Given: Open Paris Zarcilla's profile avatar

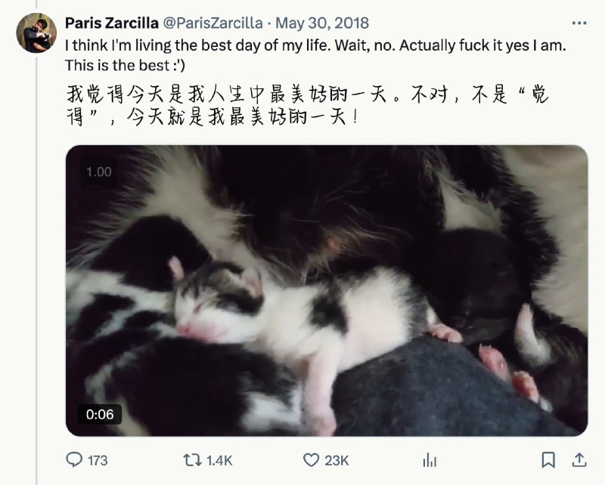Looking at the screenshot, I should click(36, 32).
